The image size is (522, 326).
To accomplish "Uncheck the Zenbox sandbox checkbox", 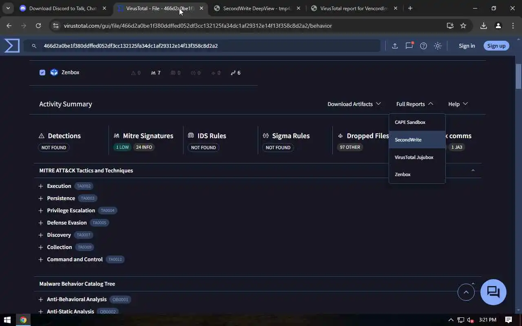I will click(42, 73).
